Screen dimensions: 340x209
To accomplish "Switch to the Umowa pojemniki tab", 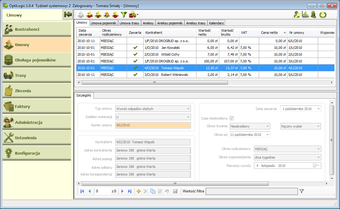I will [x=103, y=23].
